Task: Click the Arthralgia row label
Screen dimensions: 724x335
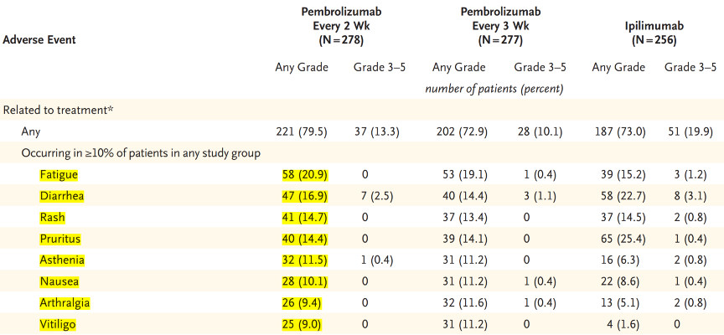Action: click(65, 302)
